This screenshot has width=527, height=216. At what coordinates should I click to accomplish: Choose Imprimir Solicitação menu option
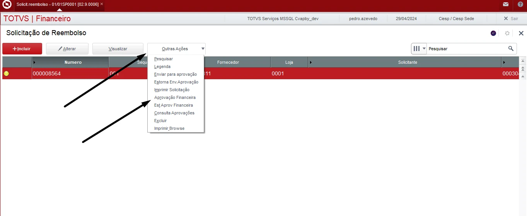(x=172, y=90)
